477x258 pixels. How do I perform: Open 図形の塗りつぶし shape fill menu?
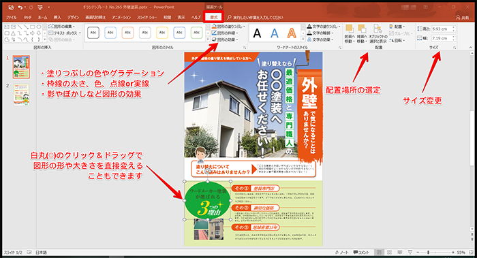(228, 27)
